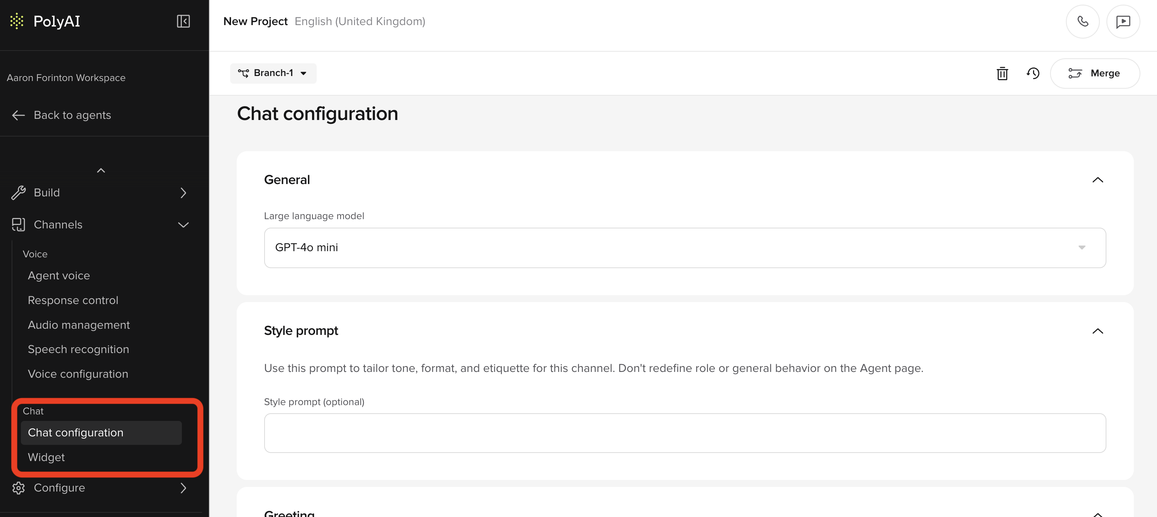Open Chat configuration in the sidebar
This screenshot has width=1157, height=517.
(76, 433)
